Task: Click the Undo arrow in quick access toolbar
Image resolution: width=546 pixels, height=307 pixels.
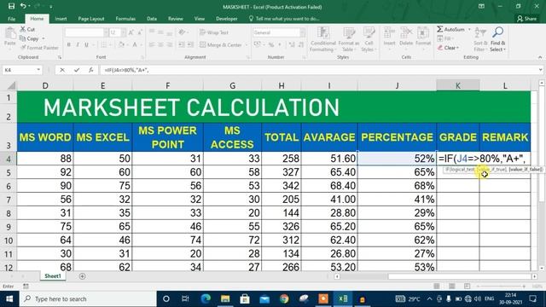Action: click(23, 6)
